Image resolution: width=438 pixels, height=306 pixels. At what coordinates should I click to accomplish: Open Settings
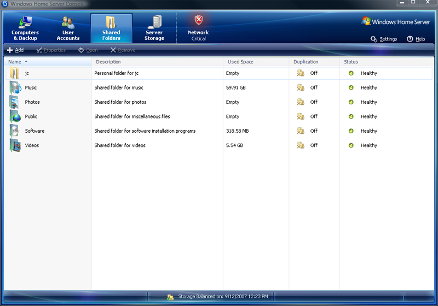(384, 39)
